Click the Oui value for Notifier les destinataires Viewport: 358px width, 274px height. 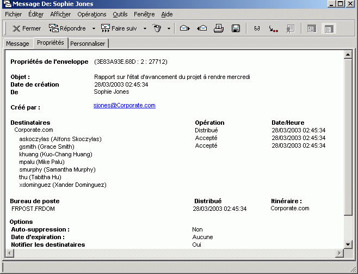point(196,245)
